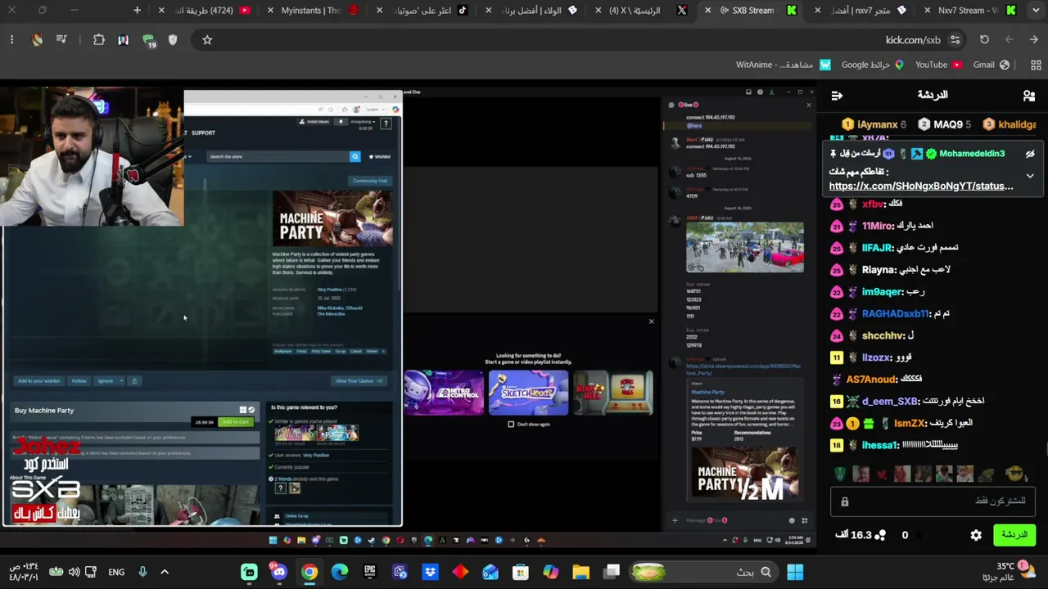
Task: Expand the pinned chat message chevron
Action: coord(1030,175)
